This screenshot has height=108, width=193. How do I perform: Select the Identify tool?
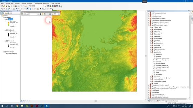[30, 9]
